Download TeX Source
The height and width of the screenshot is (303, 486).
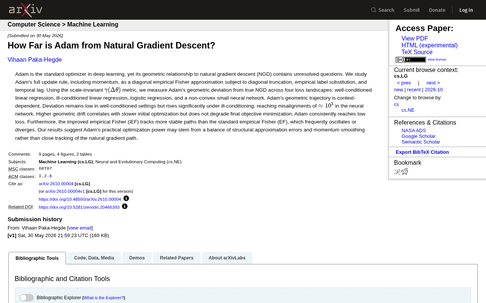point(417,52)
